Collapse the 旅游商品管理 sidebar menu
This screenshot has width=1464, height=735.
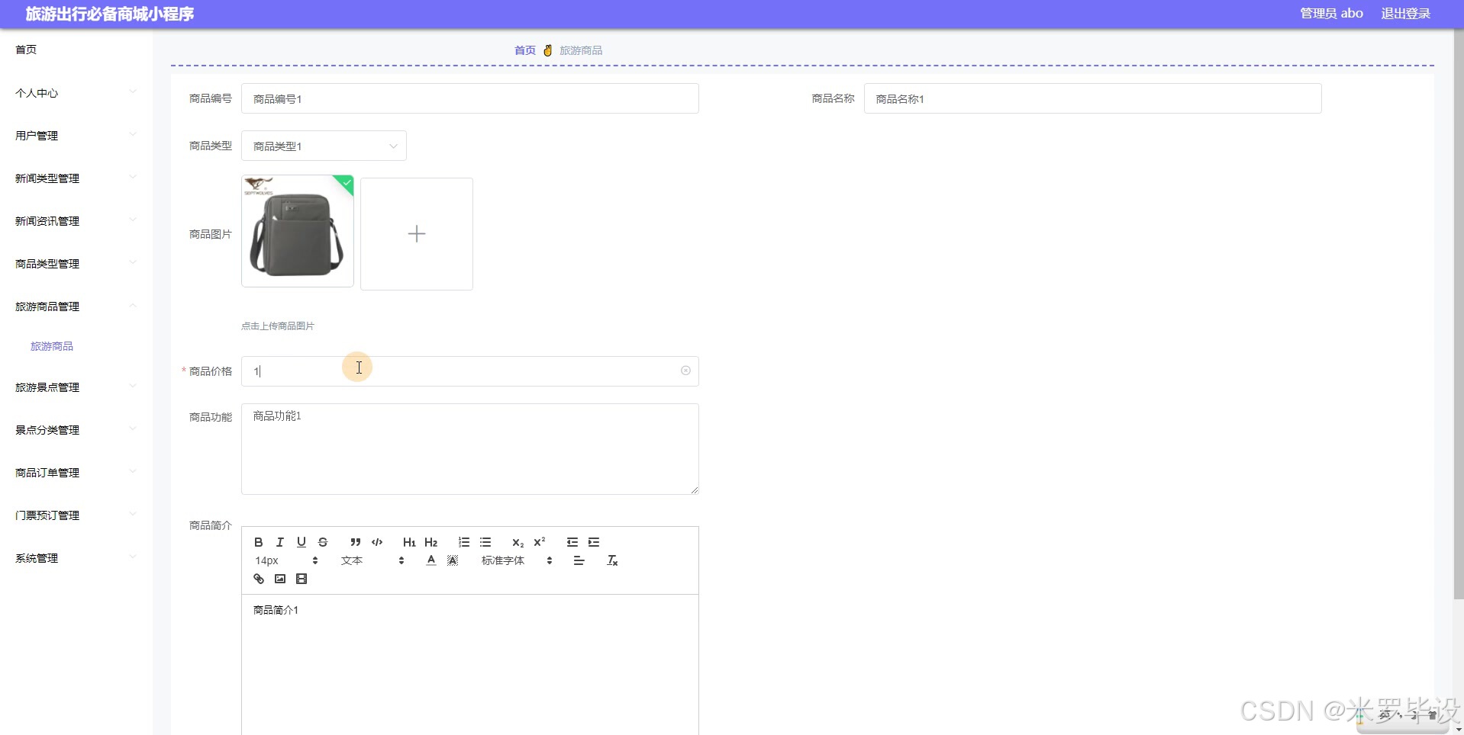[76, 307]
